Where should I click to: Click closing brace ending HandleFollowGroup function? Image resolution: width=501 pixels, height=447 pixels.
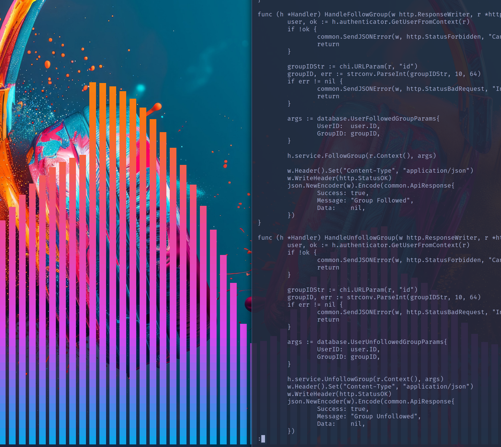click(259, 223)
